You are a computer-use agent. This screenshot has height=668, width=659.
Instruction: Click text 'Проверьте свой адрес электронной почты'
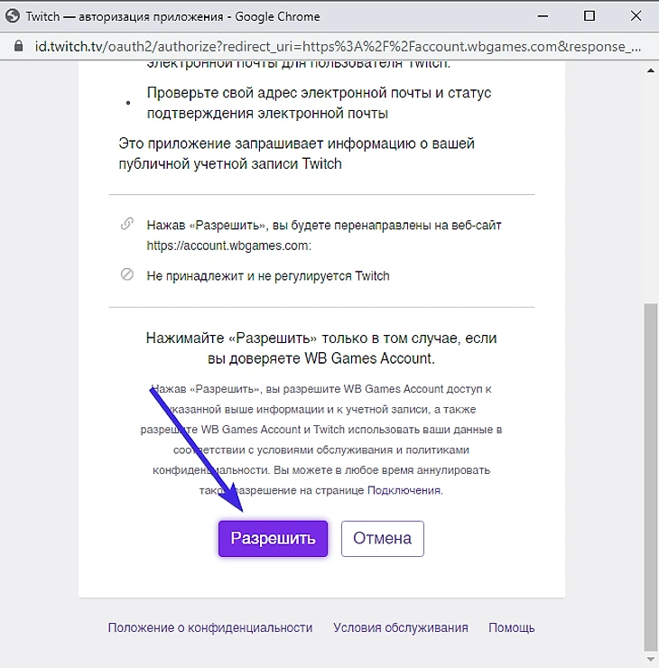(289, 93)
